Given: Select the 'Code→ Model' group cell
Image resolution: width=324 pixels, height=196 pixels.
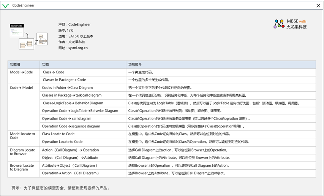Looking at the screenshot, I should (24, 107).
